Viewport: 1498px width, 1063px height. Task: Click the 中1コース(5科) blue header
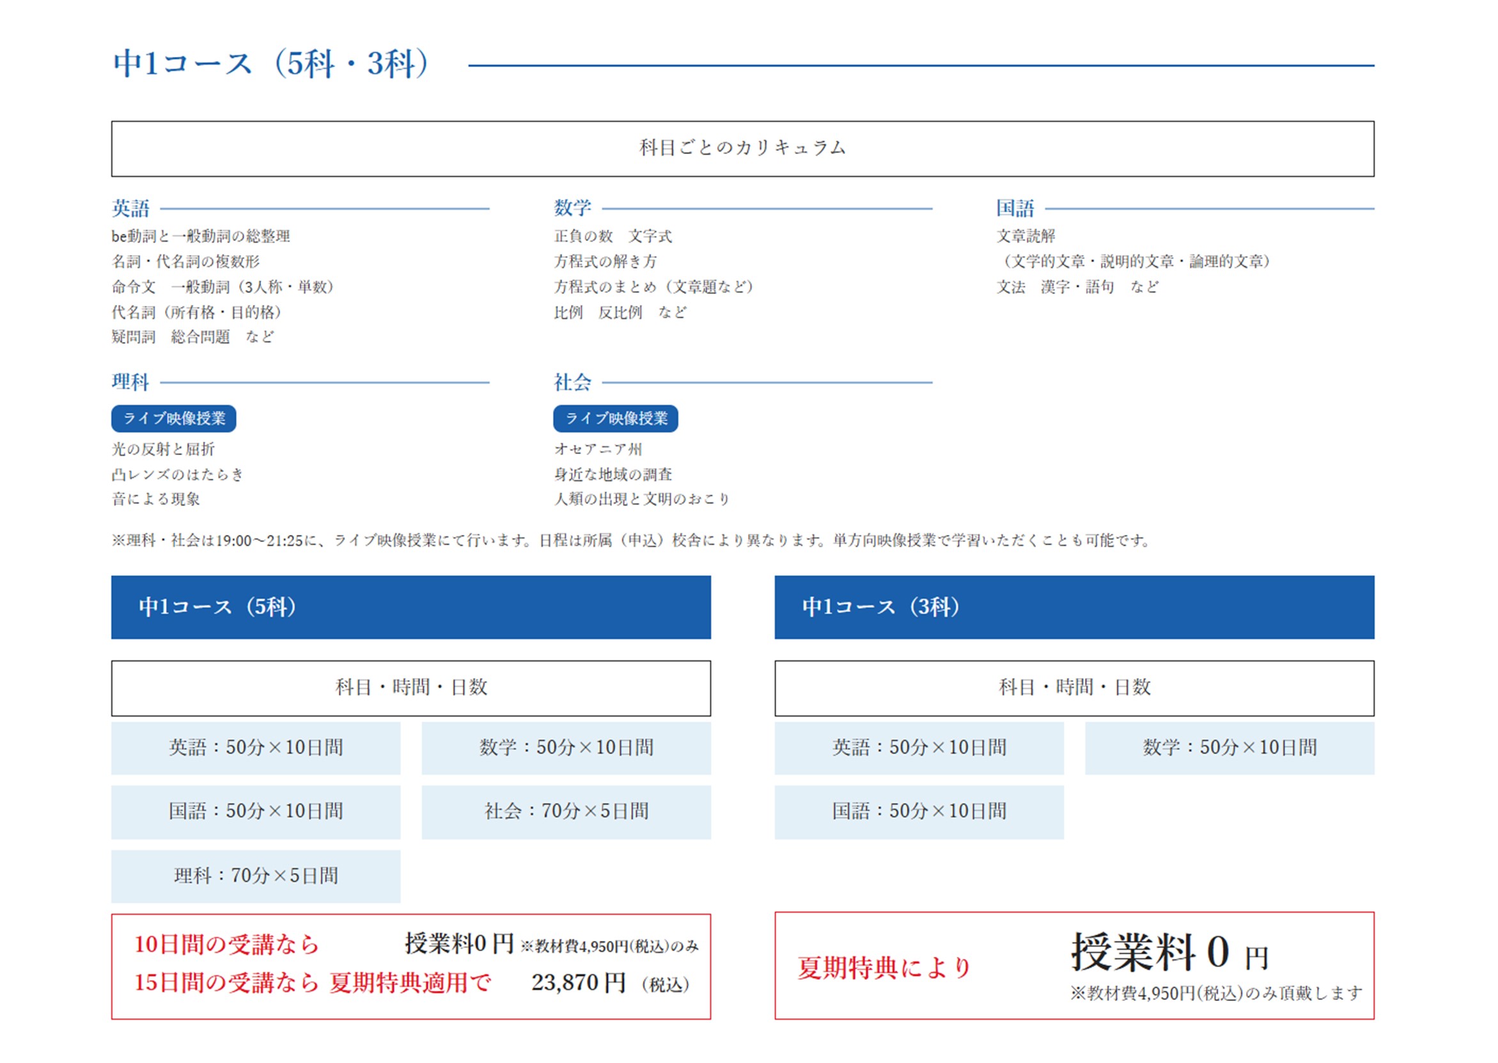[x=410, y=607]
